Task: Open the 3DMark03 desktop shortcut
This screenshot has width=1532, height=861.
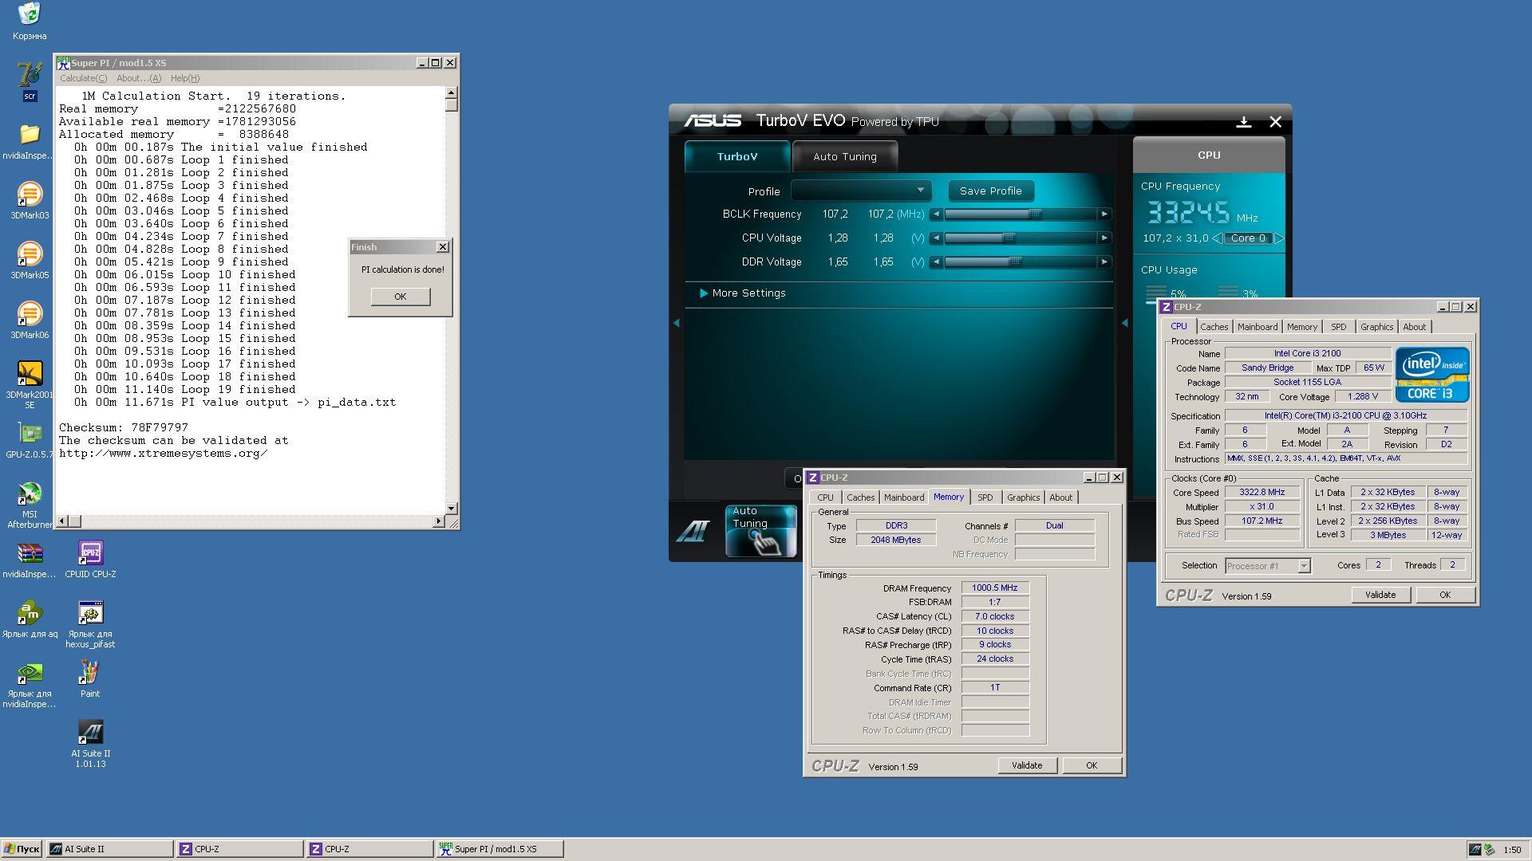Action: pos(30,195)
